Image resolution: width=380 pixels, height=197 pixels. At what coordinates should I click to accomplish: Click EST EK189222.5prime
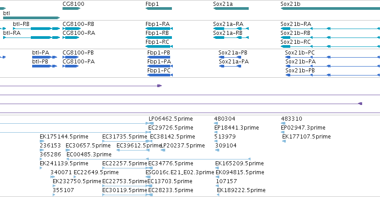(x=241, y=190)
